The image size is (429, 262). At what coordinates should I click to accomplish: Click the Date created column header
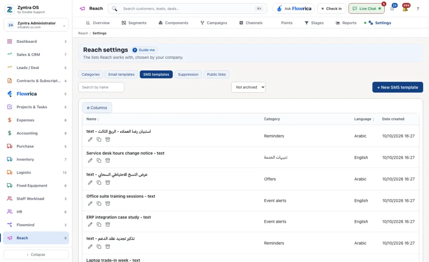(393, 119)
